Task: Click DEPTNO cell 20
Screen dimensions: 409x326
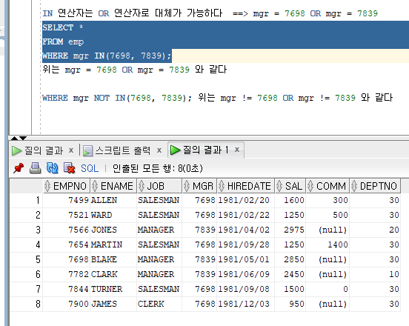Action: 375,230
